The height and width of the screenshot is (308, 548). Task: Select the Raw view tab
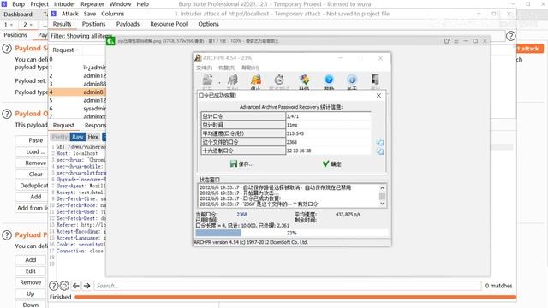pyautogui.click(x=78, y=137)
